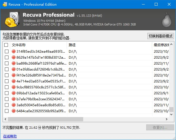Tick checkbox of file 3a8d50045e83ea8c8b85d03

7,105
